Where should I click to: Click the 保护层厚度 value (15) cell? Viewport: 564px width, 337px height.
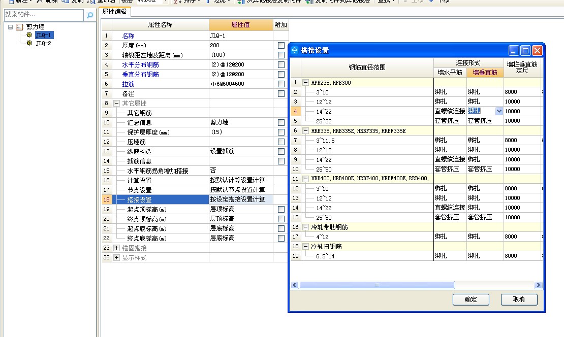pos(241,132)
